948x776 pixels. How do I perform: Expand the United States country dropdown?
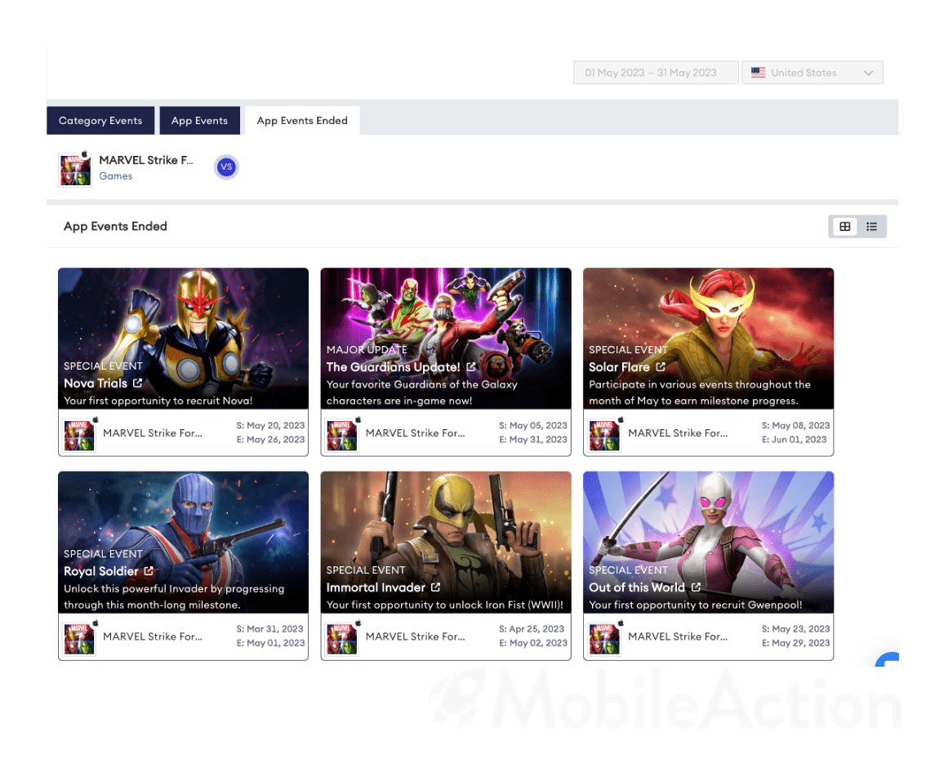click(x=812, y=73)
